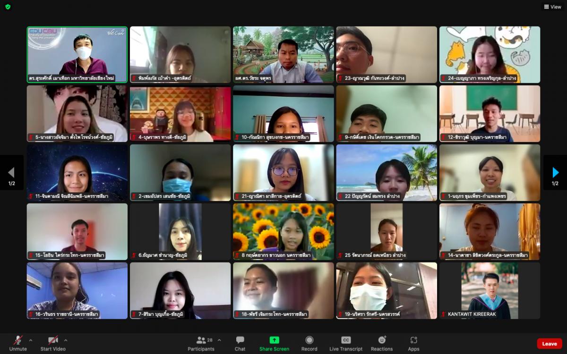Open the View layout menu
This screenshot has height=354, width=567.
click(552, 7)
